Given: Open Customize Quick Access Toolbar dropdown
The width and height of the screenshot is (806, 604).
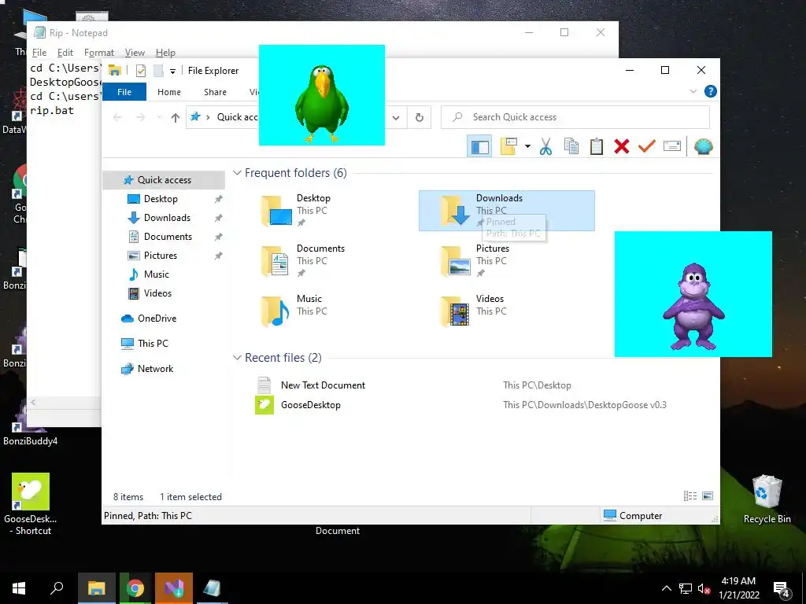Looking at the screenshot, I should click(172, 72).
